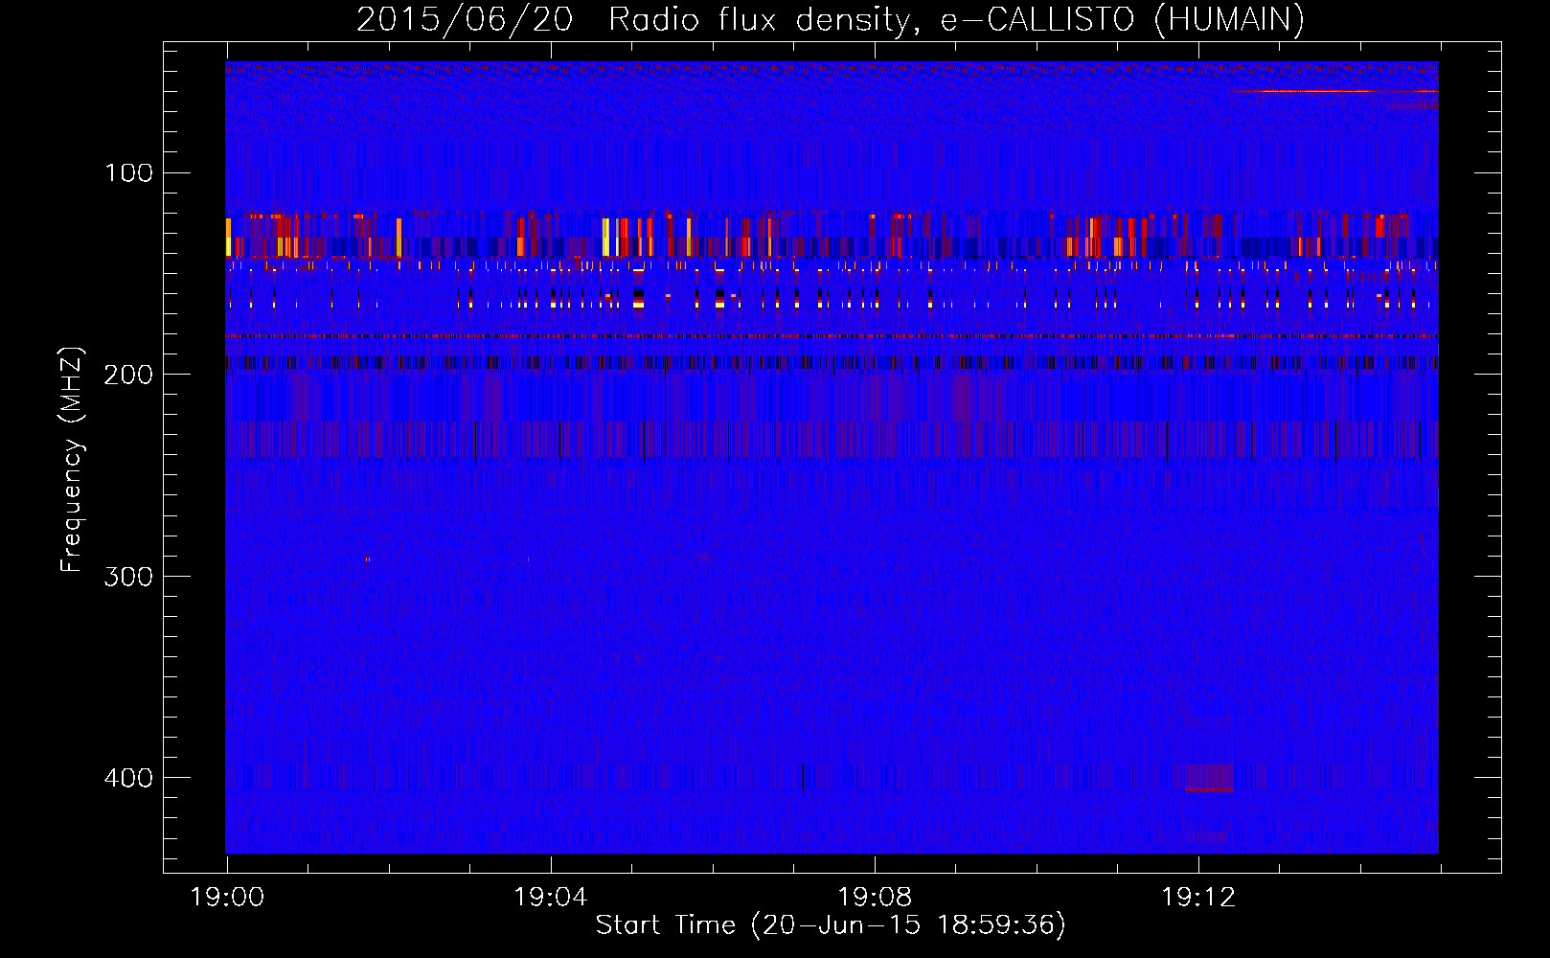1550x958 pixels.
Task: Click the bright yellow stripe at plot's left edge
Action: tap(228, 237)
